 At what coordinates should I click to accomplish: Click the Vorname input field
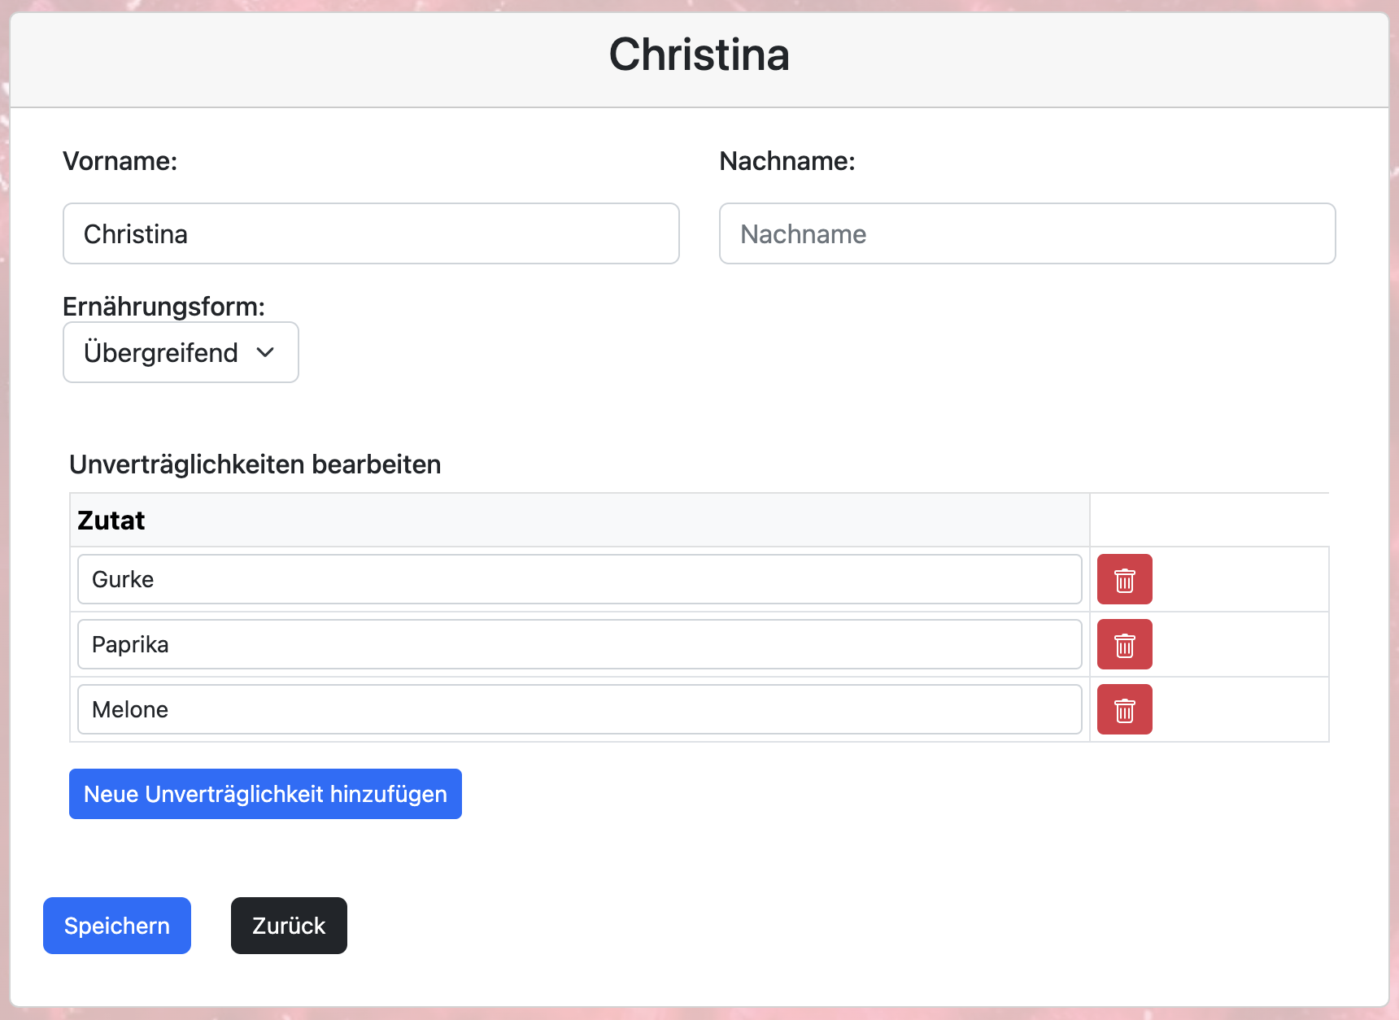coord(371,233)
